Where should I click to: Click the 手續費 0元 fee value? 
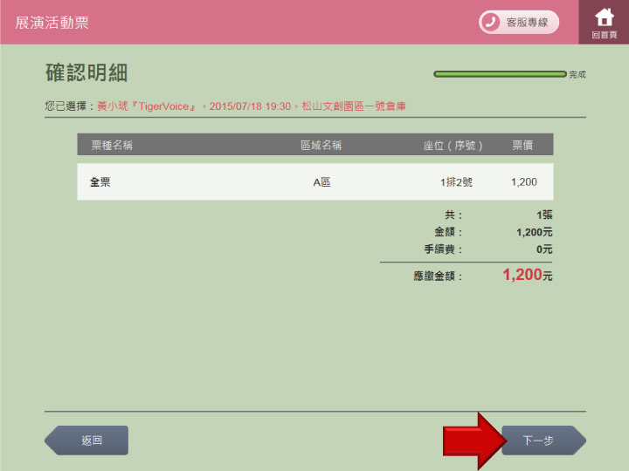(544, 249)
